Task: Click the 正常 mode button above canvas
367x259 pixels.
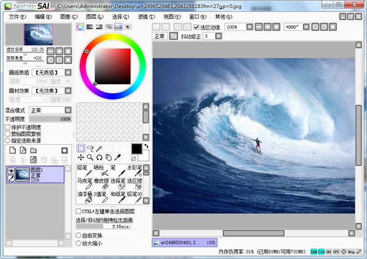Action: click(160, 36)
